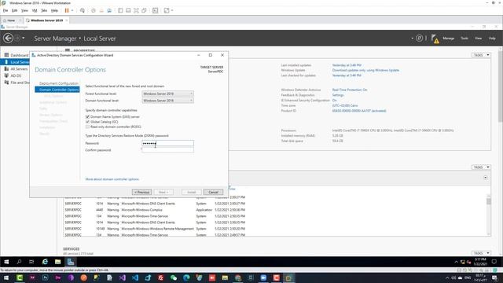The height and width of the screenshot is (283, 503).
Task: Open guest Task View icon
Action: click(31, 262)
